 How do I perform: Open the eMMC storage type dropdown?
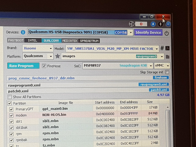[x=162, y=66]
